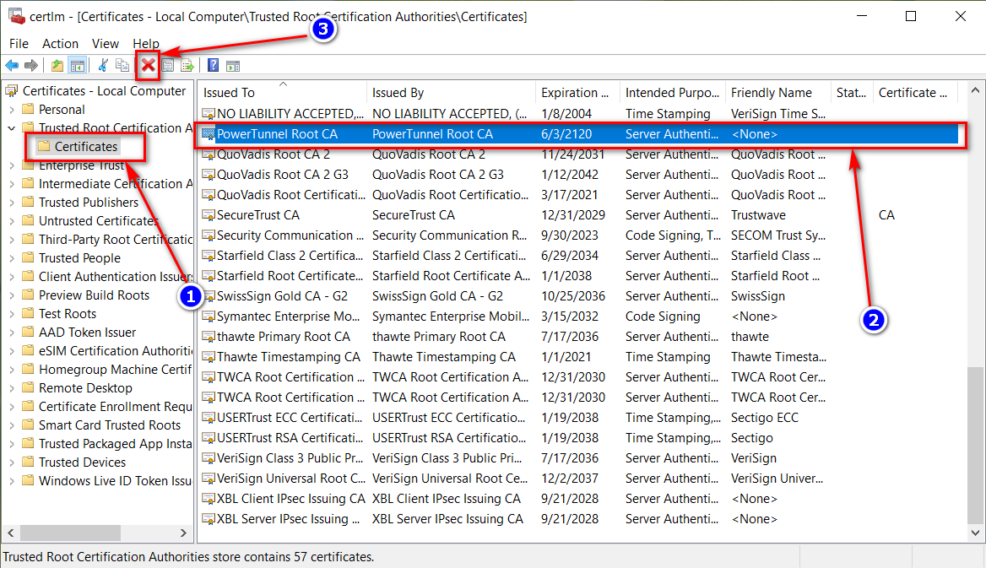Click certificate icon of XBL Client IPsec Issuing CA
This screenshot has width=986, height=568.
[x=209, y=499]
